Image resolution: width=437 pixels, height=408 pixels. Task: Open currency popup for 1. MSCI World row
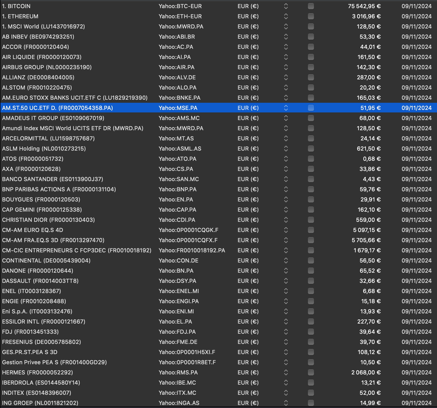pyautogui.click(x=286, y=26)
